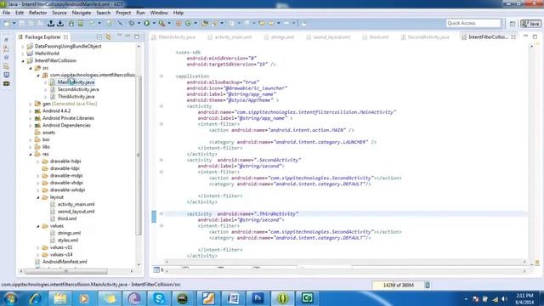The height and width of the screenshot is (306, 544).
Task: Switch to the Java perspective button
Action: click(530, 24)
